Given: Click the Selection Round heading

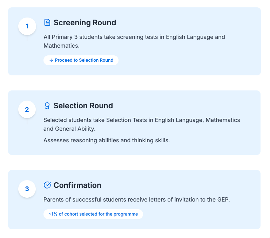Looking at the screenshot, I should [83, 106].
